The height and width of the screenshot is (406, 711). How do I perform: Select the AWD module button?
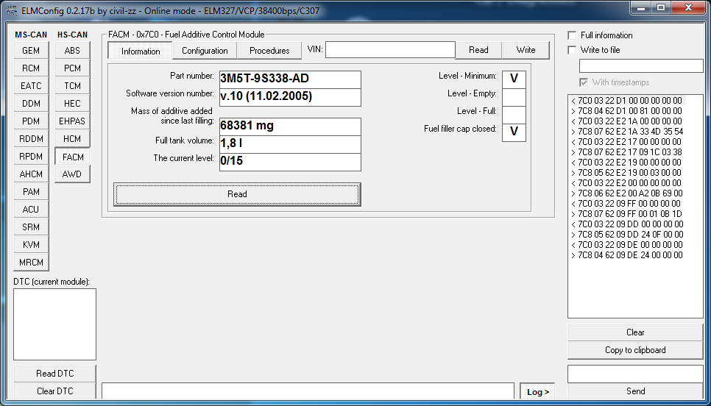pos(72,174)
